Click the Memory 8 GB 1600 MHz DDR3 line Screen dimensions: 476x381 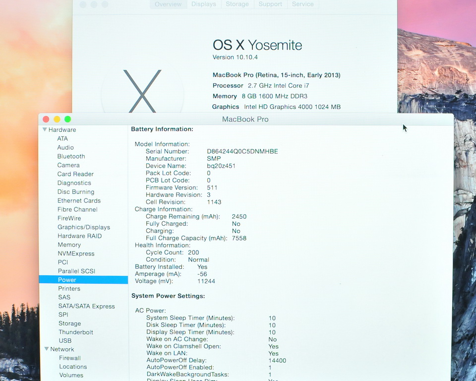[x=260, y=96]
